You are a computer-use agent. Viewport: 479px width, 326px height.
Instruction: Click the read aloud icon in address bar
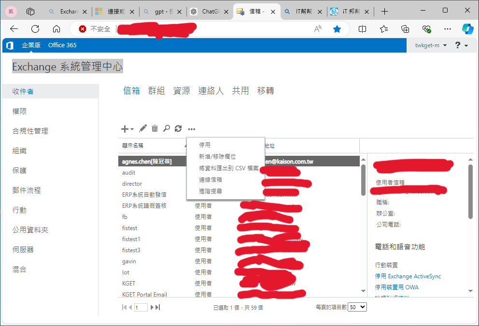318,29
